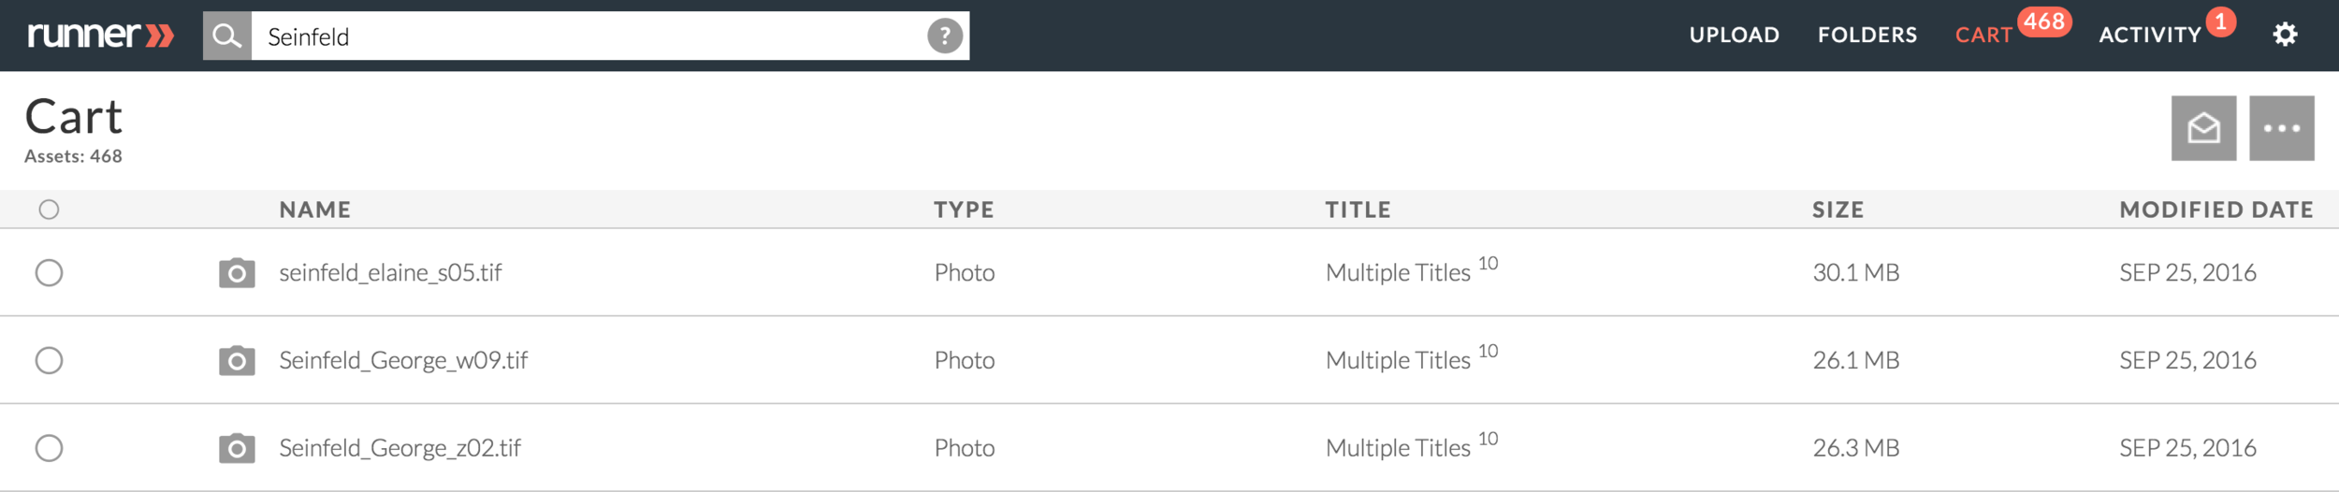Open Activity with one notification

pos(2166,30)
